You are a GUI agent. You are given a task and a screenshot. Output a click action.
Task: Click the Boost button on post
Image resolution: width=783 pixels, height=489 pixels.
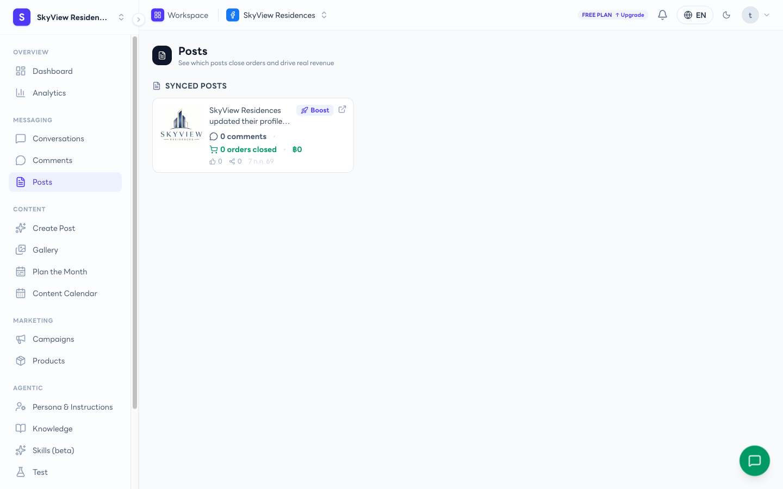315,110
